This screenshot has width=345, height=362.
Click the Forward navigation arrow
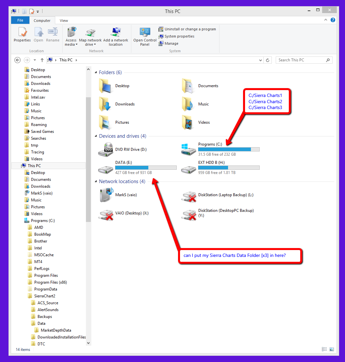point(27,60)
